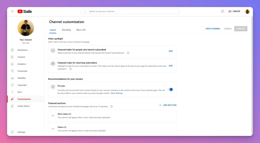The width and height of the screenshot is (260, 143).
Task: Open the help question mark icon in header
Action: tap(222, 11)
